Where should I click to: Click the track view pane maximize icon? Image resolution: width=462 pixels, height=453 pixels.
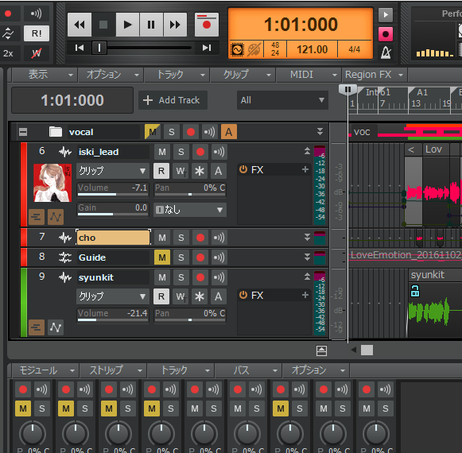321,350
